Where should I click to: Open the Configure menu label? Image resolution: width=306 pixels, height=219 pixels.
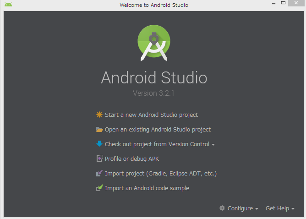click(x=240, y=208)
